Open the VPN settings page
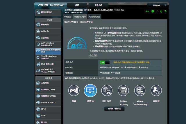This screenshot has width=186, height=124. tap(48, 116)
